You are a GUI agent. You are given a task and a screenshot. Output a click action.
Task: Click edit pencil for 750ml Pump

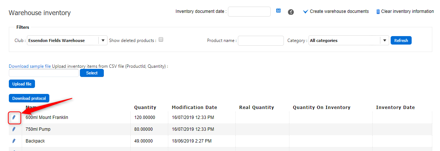pos(14,129)
